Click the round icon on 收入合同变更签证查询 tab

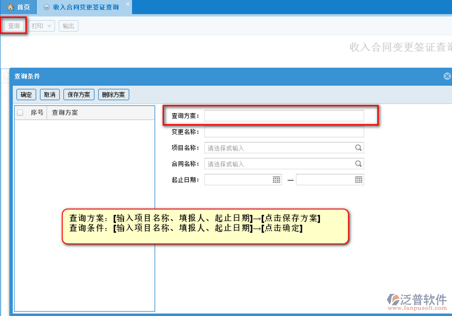tap(47, 8)
